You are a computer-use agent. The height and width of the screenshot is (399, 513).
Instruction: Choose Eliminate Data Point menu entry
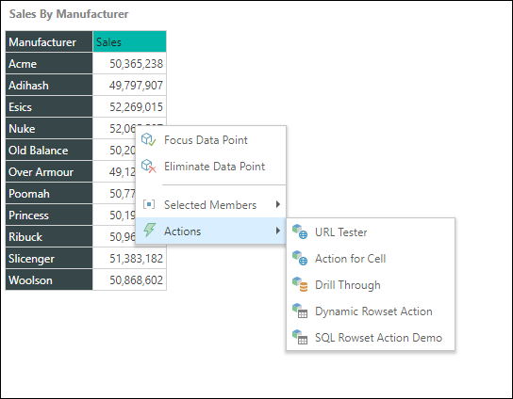(210, 167)
